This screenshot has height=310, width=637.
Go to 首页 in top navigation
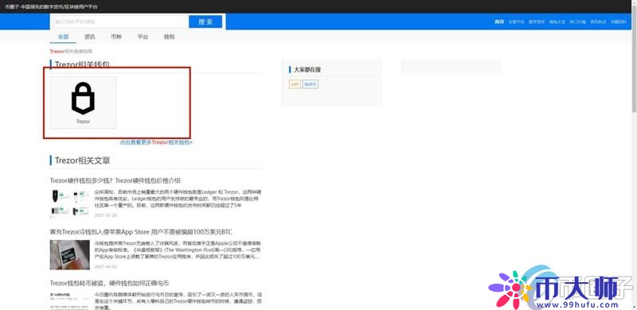pyautogui.click(x=499, y=21)
